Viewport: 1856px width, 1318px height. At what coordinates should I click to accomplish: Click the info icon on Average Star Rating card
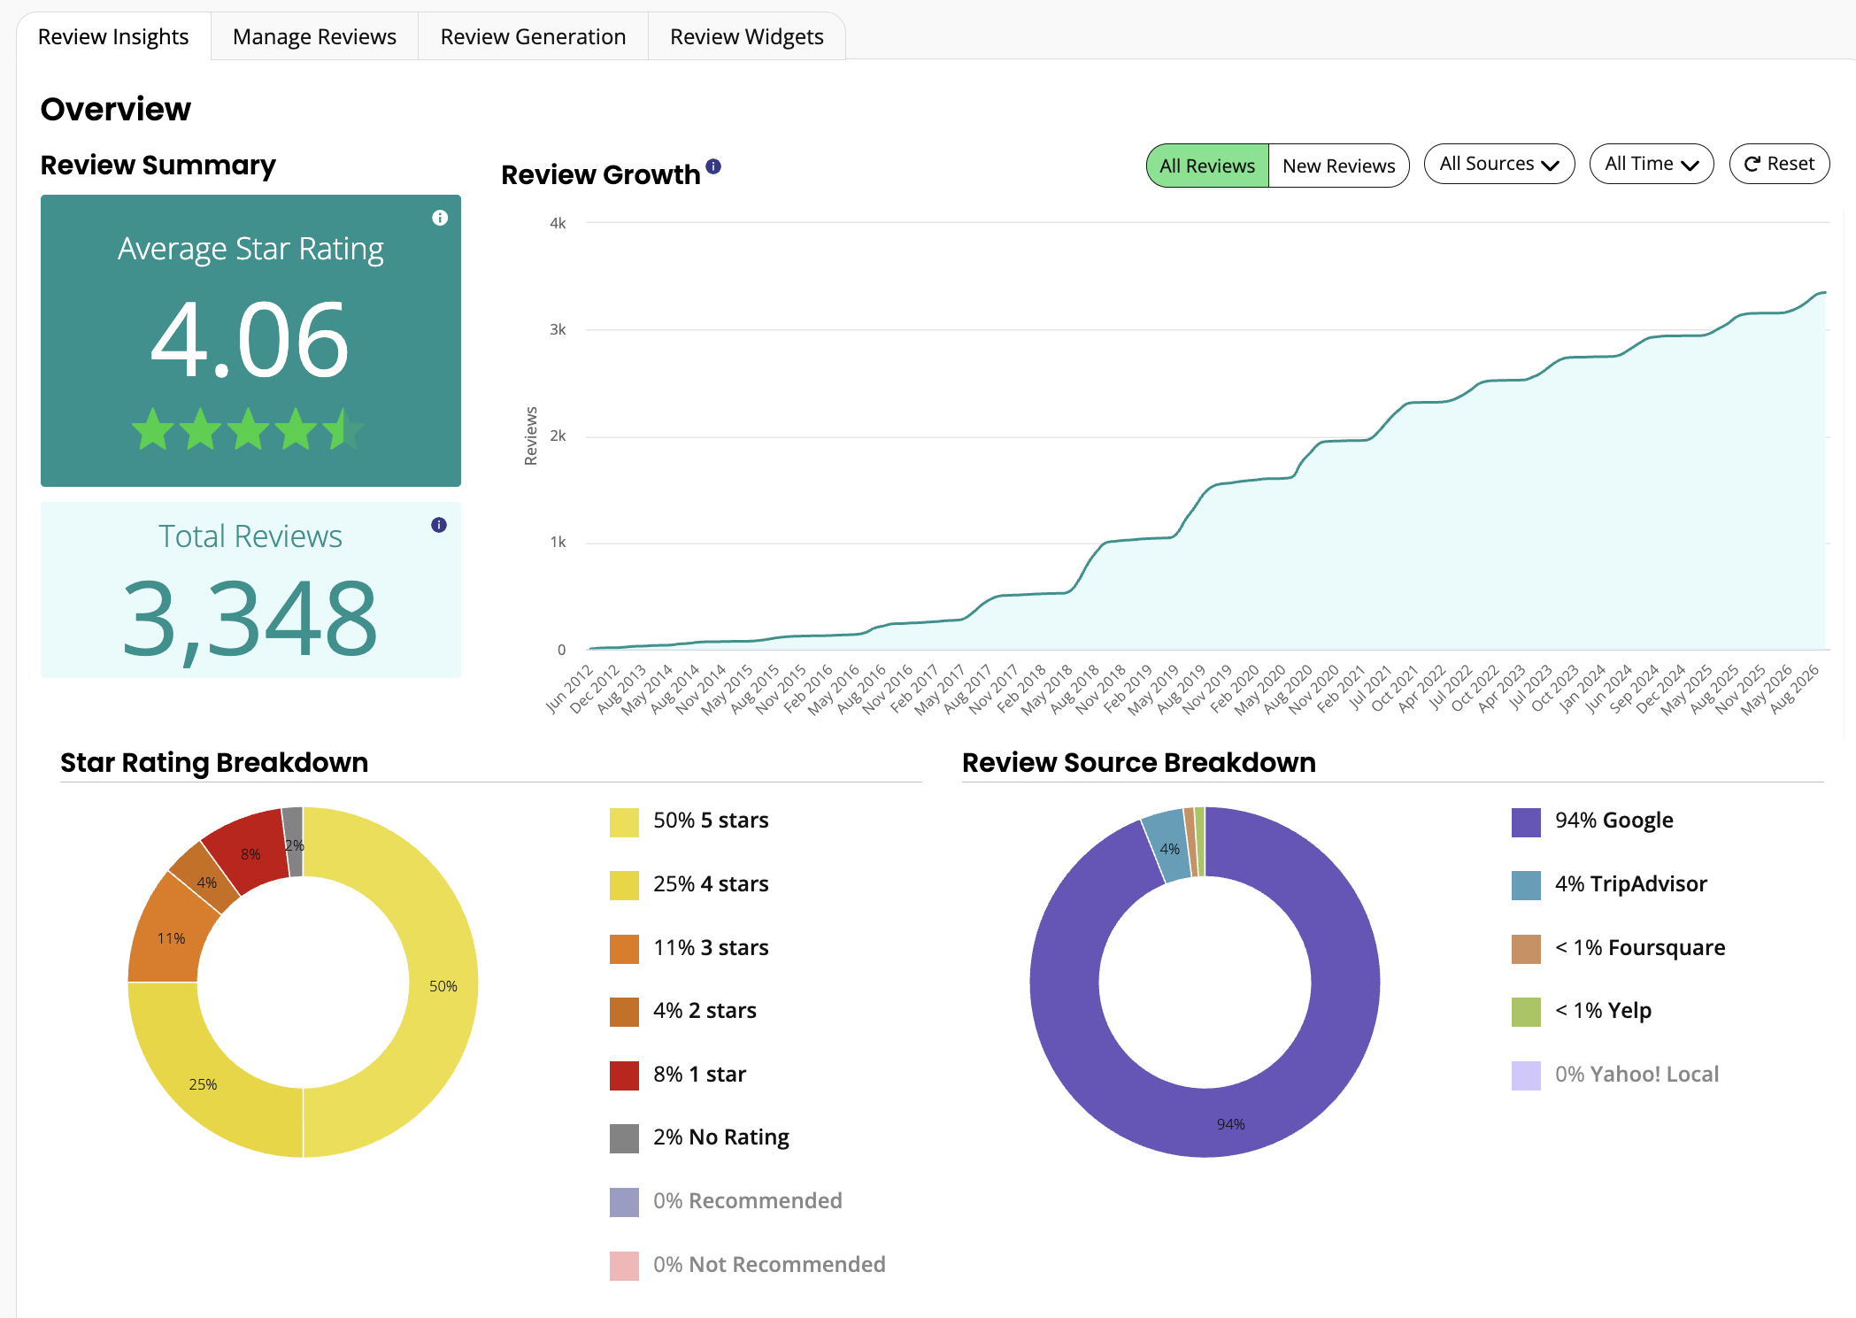coord(440,218)
